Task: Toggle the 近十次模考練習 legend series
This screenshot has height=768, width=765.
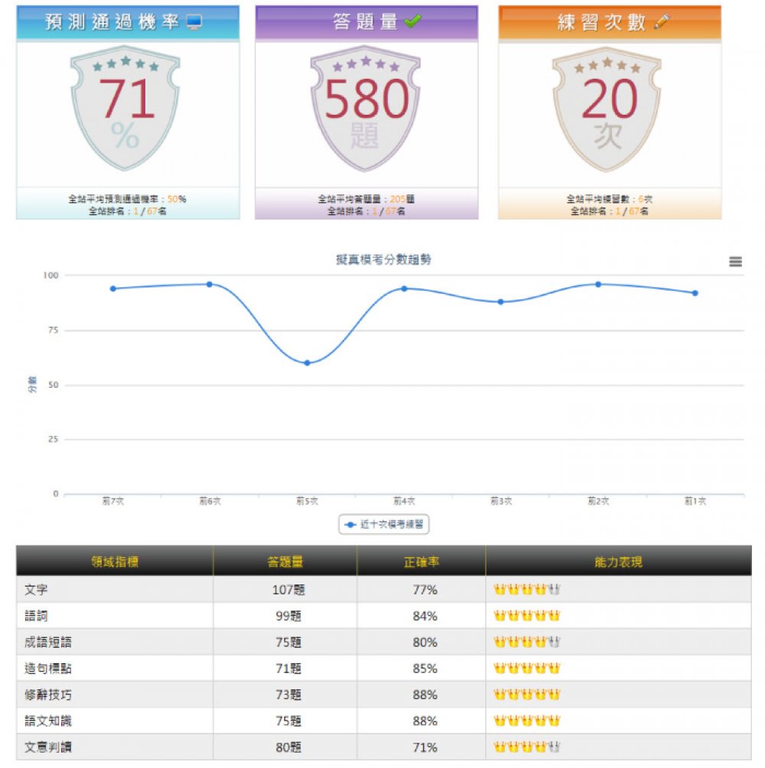Action: pos(384,525)
